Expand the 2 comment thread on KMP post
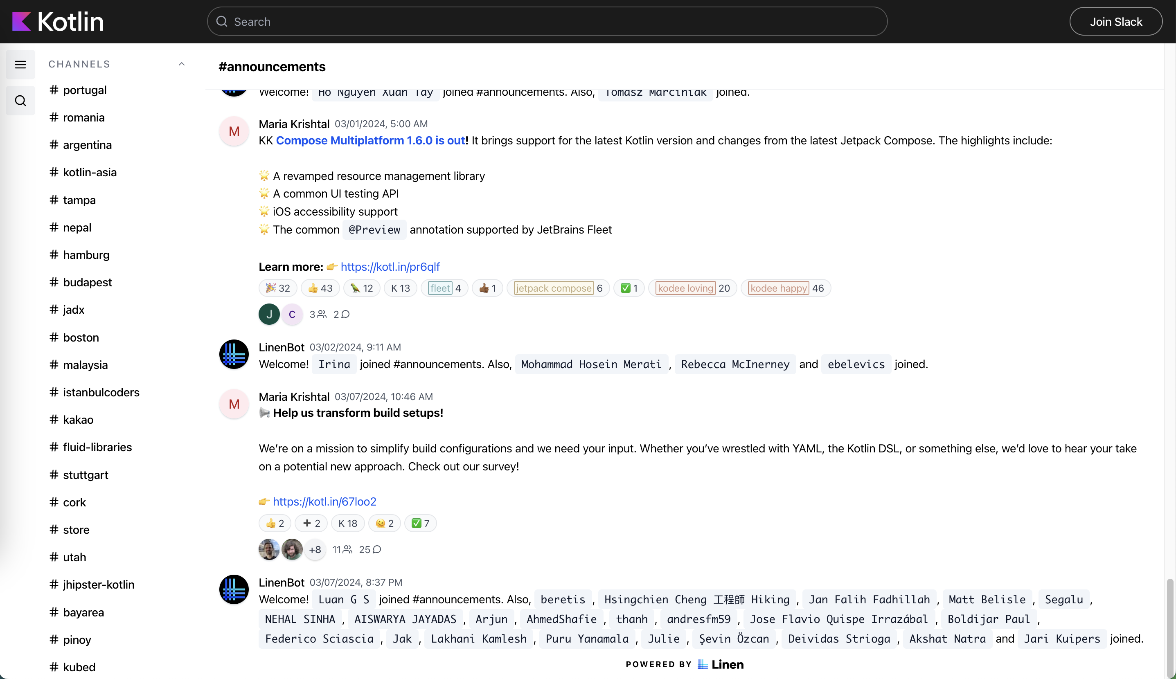The height and width of the screenshot is (679, 1176). click(x=340, y=315)
